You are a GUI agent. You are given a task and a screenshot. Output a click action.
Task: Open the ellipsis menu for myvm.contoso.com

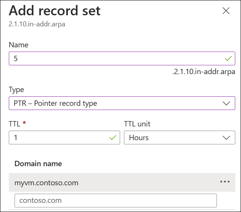[x=225, y=182]
